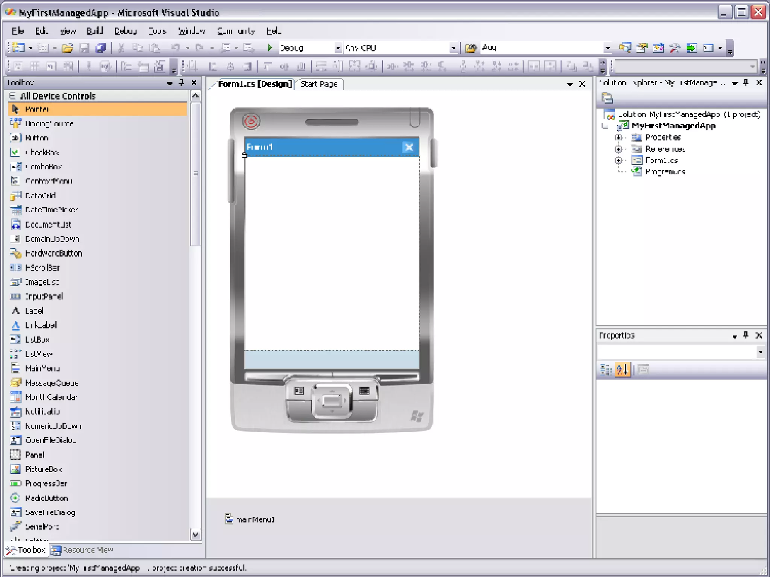Start debugging with the green play button

tap(269, 48)
